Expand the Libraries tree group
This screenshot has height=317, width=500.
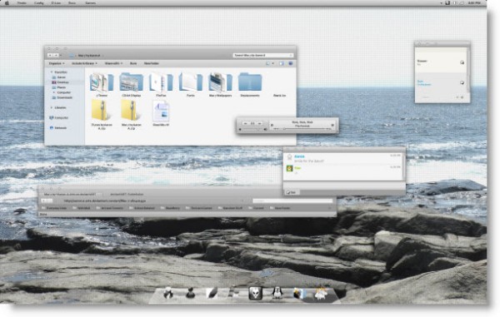pos(52,107)
